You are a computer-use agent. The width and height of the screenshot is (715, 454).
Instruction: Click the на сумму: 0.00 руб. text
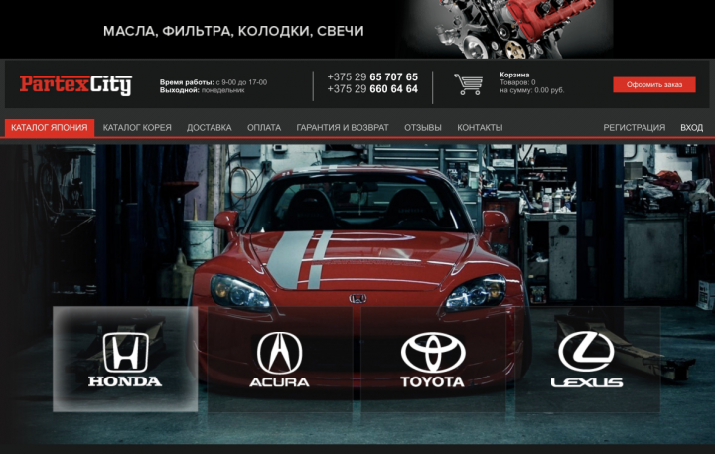[532, 90]
